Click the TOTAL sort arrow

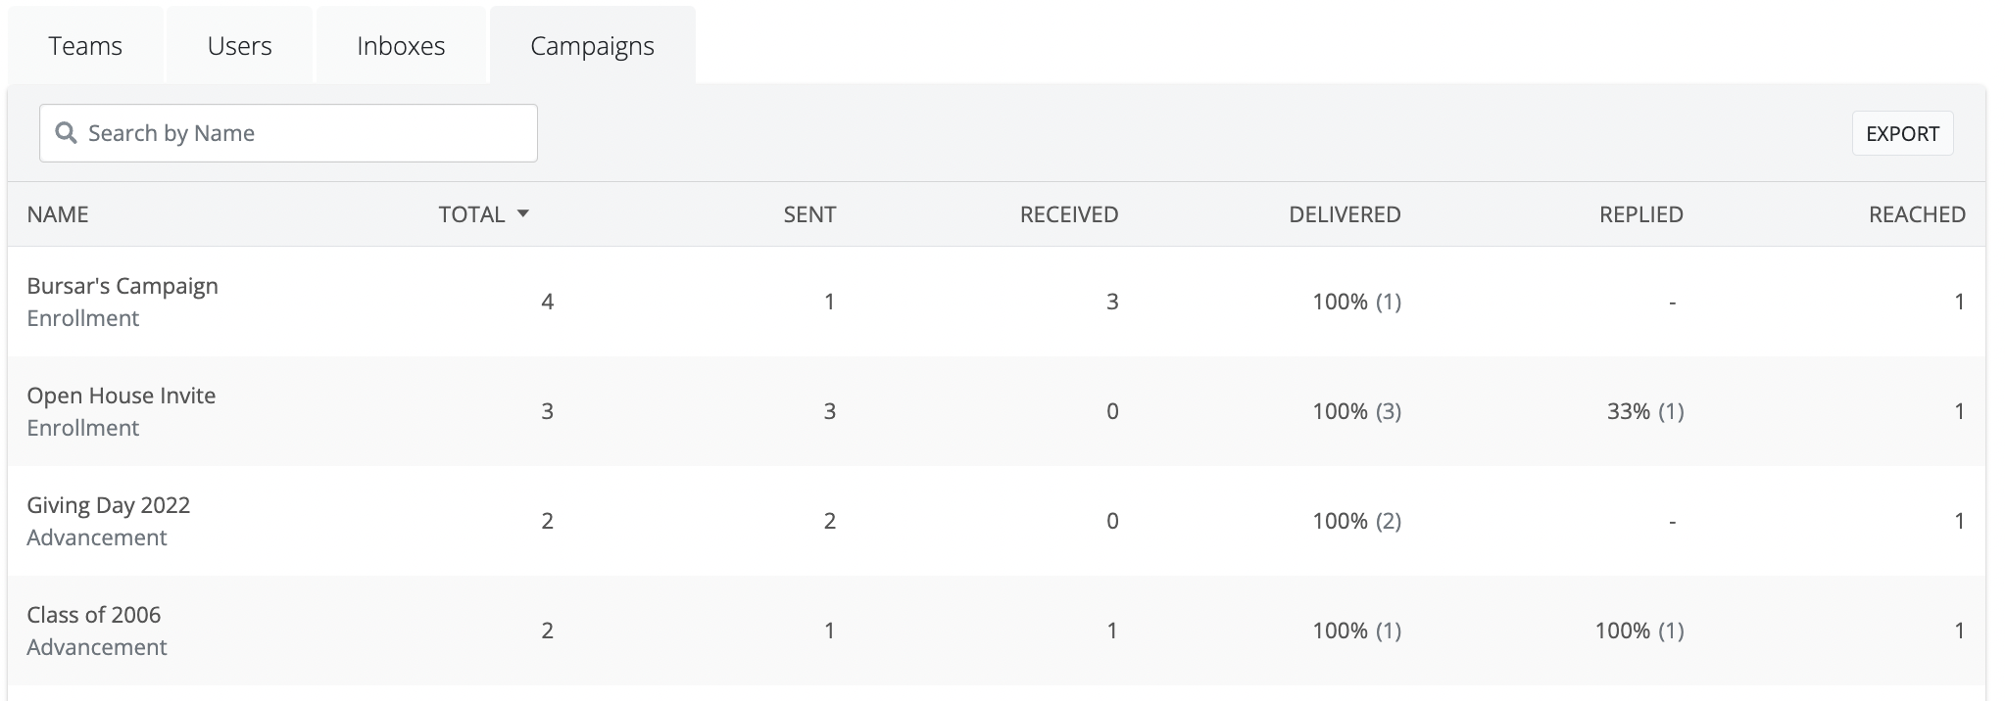pyautogui.click(x=523, y=213)
